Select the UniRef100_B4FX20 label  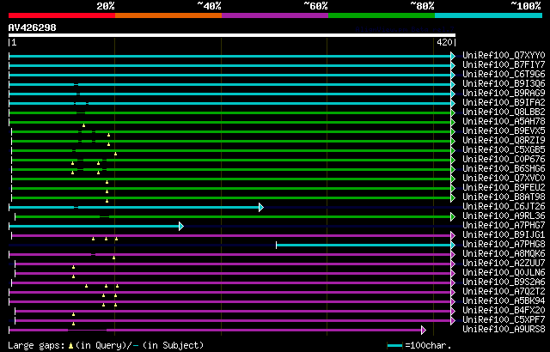[x=504, y=311]
